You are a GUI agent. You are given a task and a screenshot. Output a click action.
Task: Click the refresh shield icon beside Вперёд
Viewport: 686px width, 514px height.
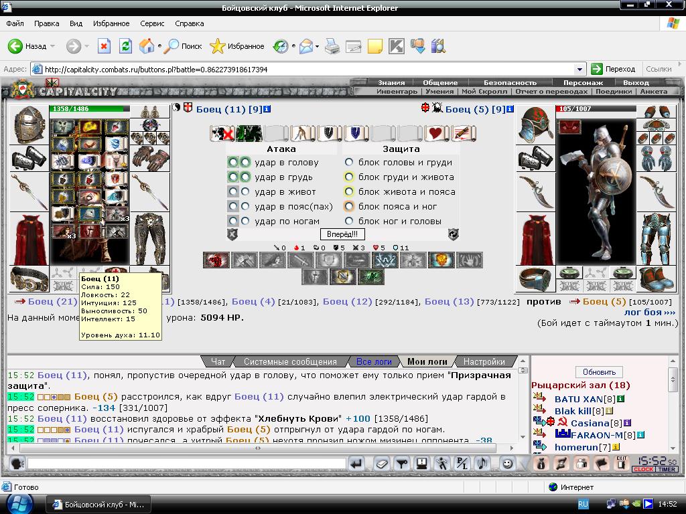453,234
